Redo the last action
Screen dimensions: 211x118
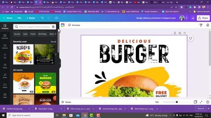(48, 18)
